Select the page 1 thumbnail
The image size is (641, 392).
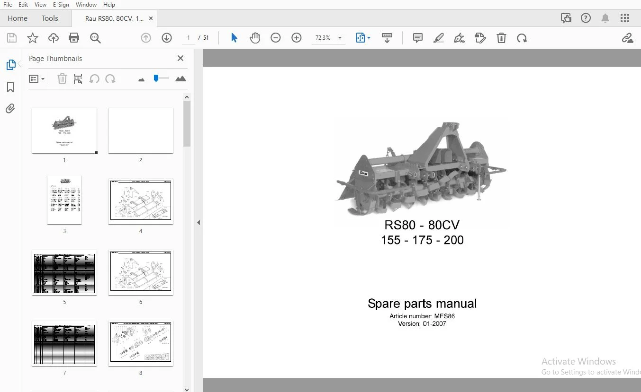pos(64,131)
